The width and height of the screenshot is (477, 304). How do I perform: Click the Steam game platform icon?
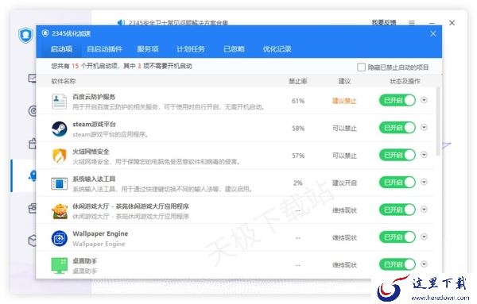pyautogui.click(x=60, y=129)
